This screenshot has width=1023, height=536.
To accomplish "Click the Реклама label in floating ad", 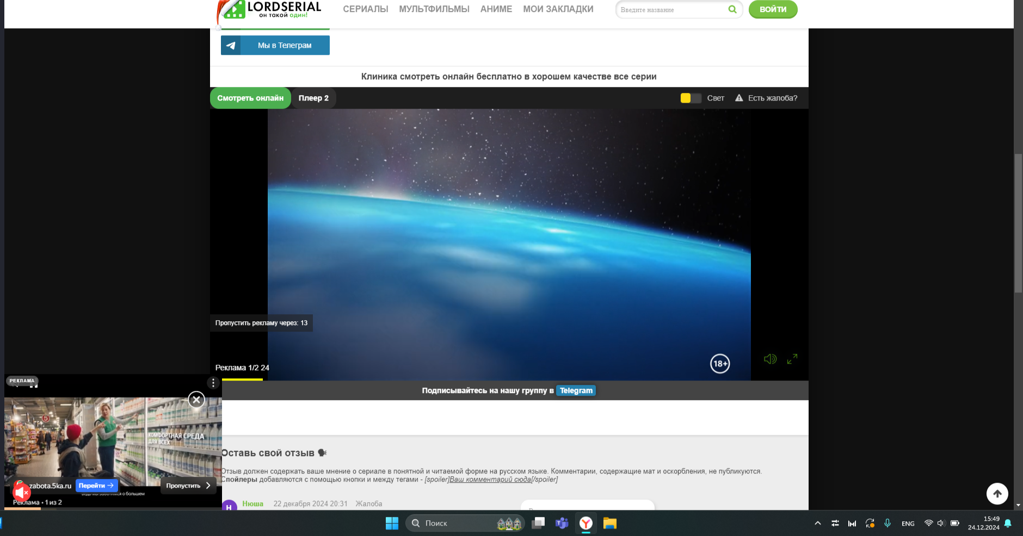I will [22, 381].
